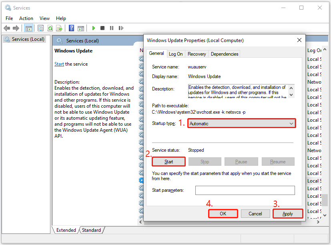Click the Export List toolbar icon

point(59,28)
